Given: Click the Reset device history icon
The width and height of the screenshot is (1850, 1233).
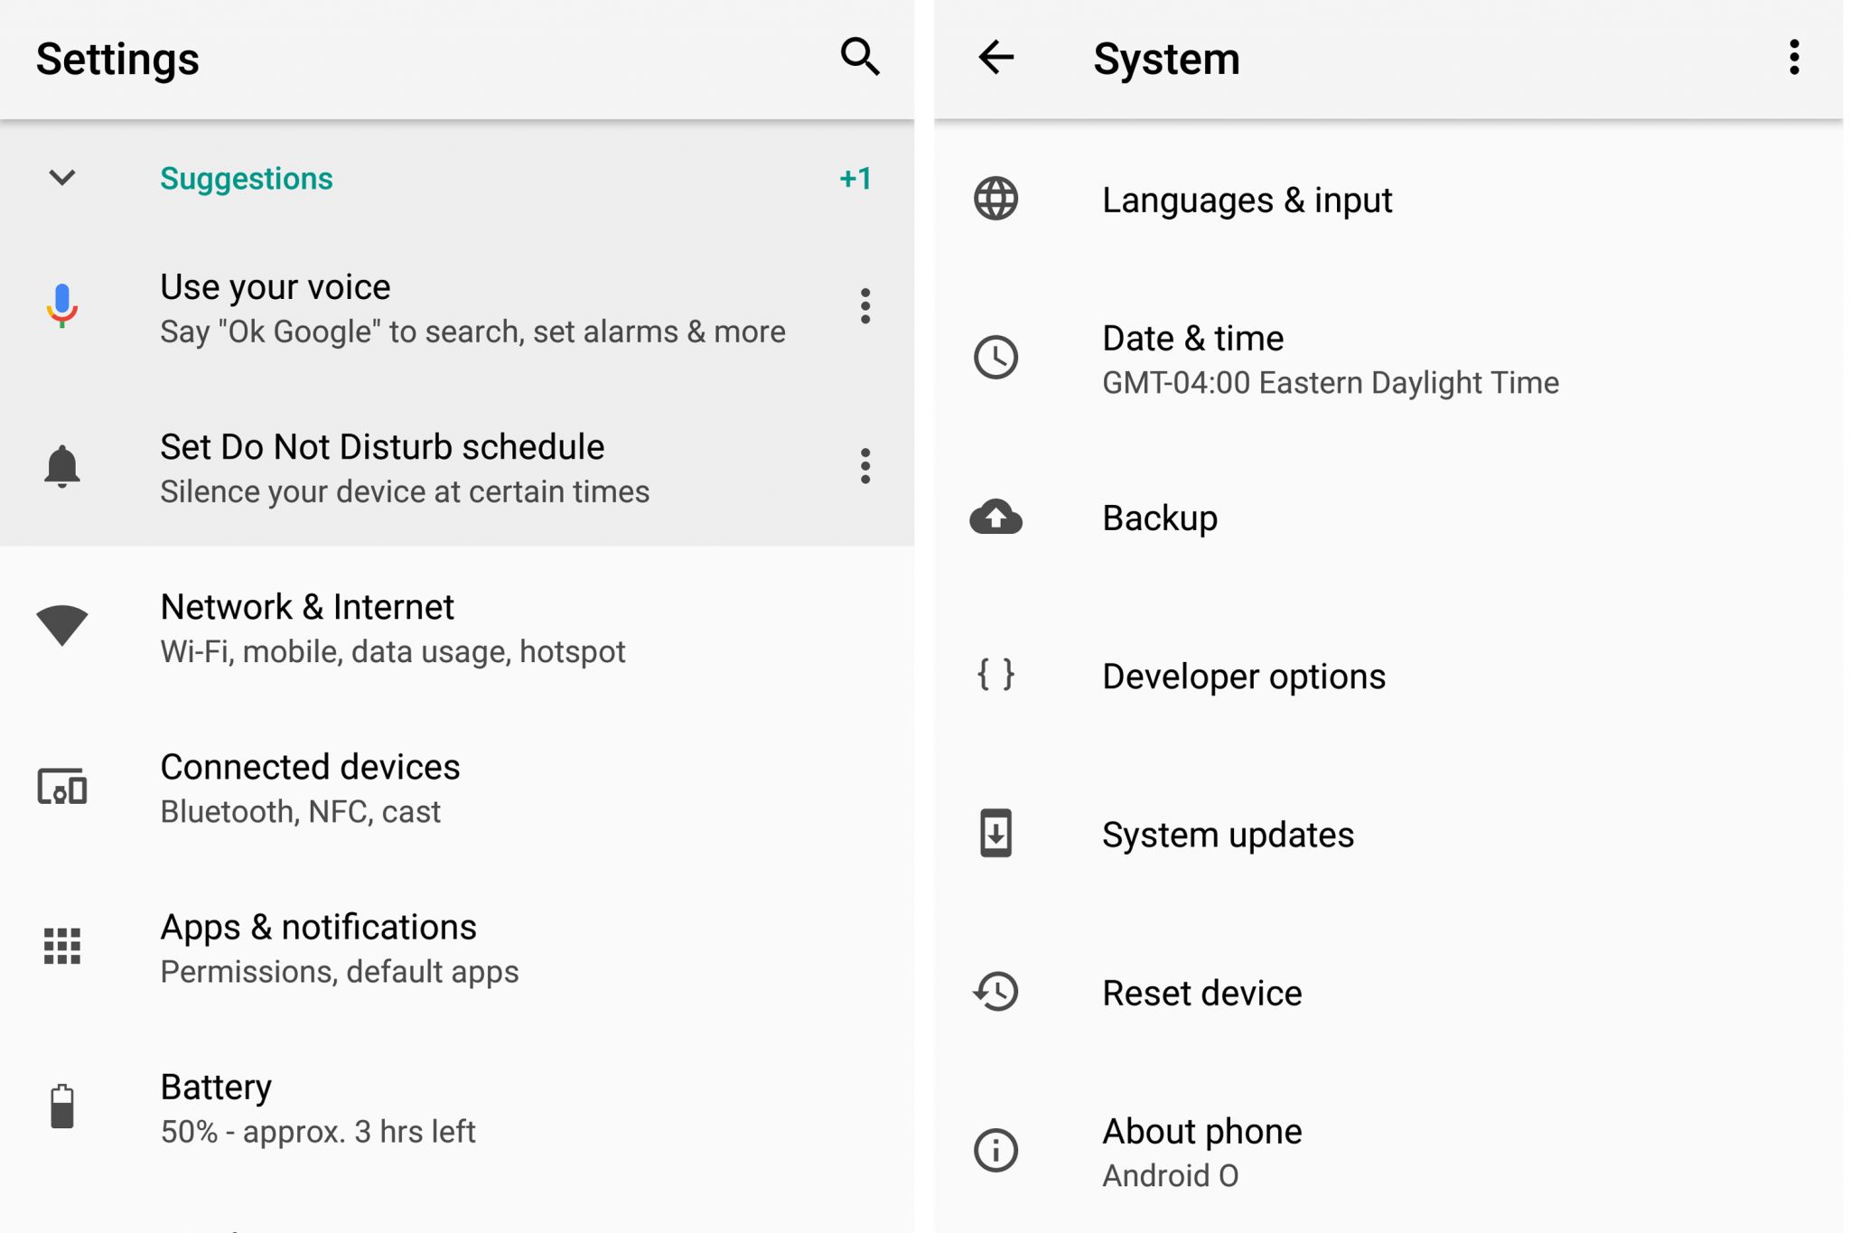Looking at the screenshot, I should pyautogui.click(x=995, y=991).
